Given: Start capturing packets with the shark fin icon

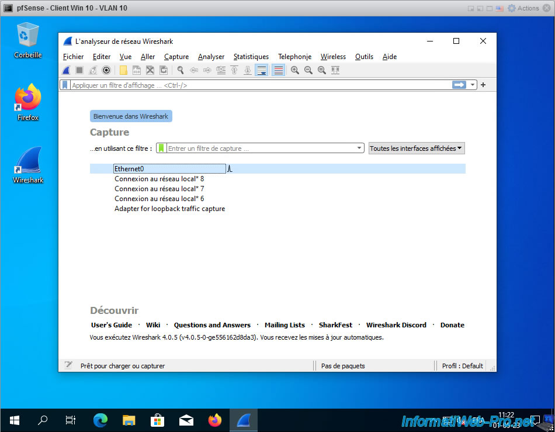Looking at the screenshot, I should pyautogui.click(x=66, y=70).
